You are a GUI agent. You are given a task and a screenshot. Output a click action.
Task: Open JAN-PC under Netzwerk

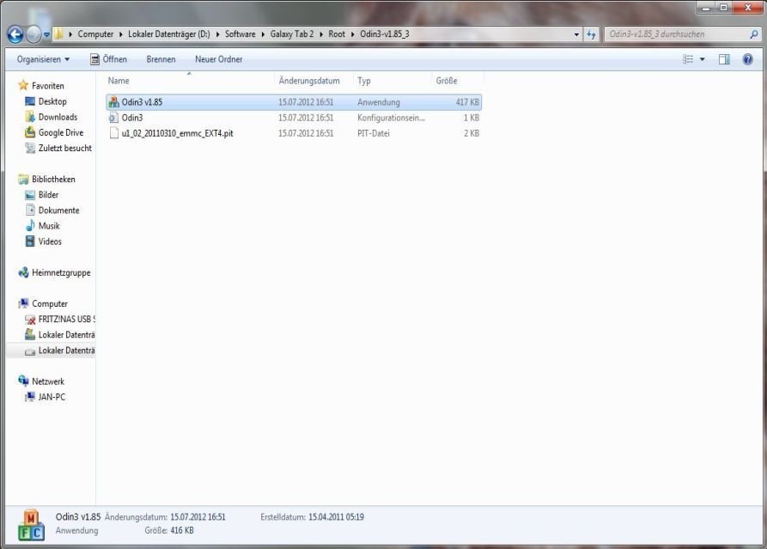click(x=52, y=397)
